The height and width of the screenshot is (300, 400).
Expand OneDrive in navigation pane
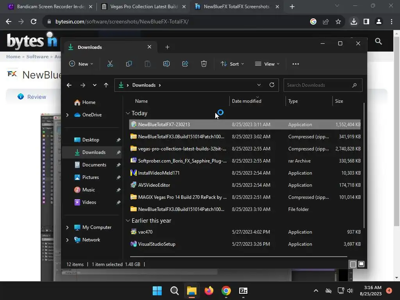click(x=67, y=115)
